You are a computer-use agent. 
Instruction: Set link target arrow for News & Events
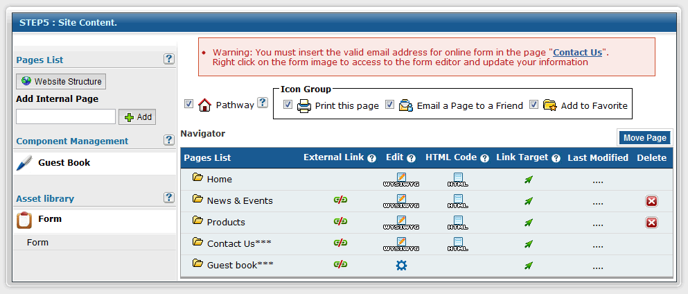(x=529, y=201)
